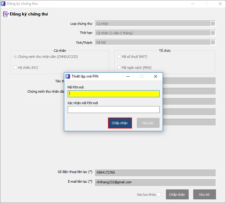226x203 pixels.
Task: Focus the yellow Mã PIN mới field
Action: 113,94
